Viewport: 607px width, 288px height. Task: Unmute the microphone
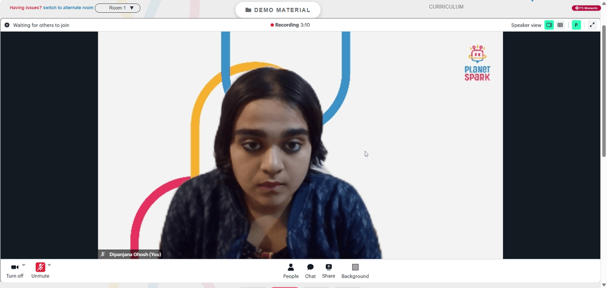click(40, 270)
